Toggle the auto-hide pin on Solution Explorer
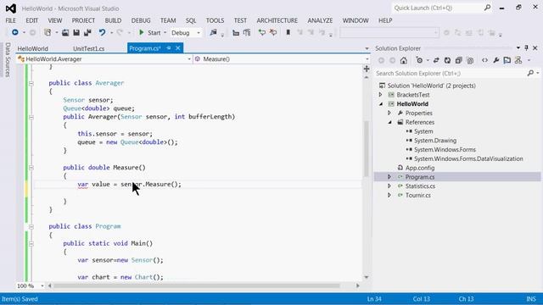 tap(526, 48)
